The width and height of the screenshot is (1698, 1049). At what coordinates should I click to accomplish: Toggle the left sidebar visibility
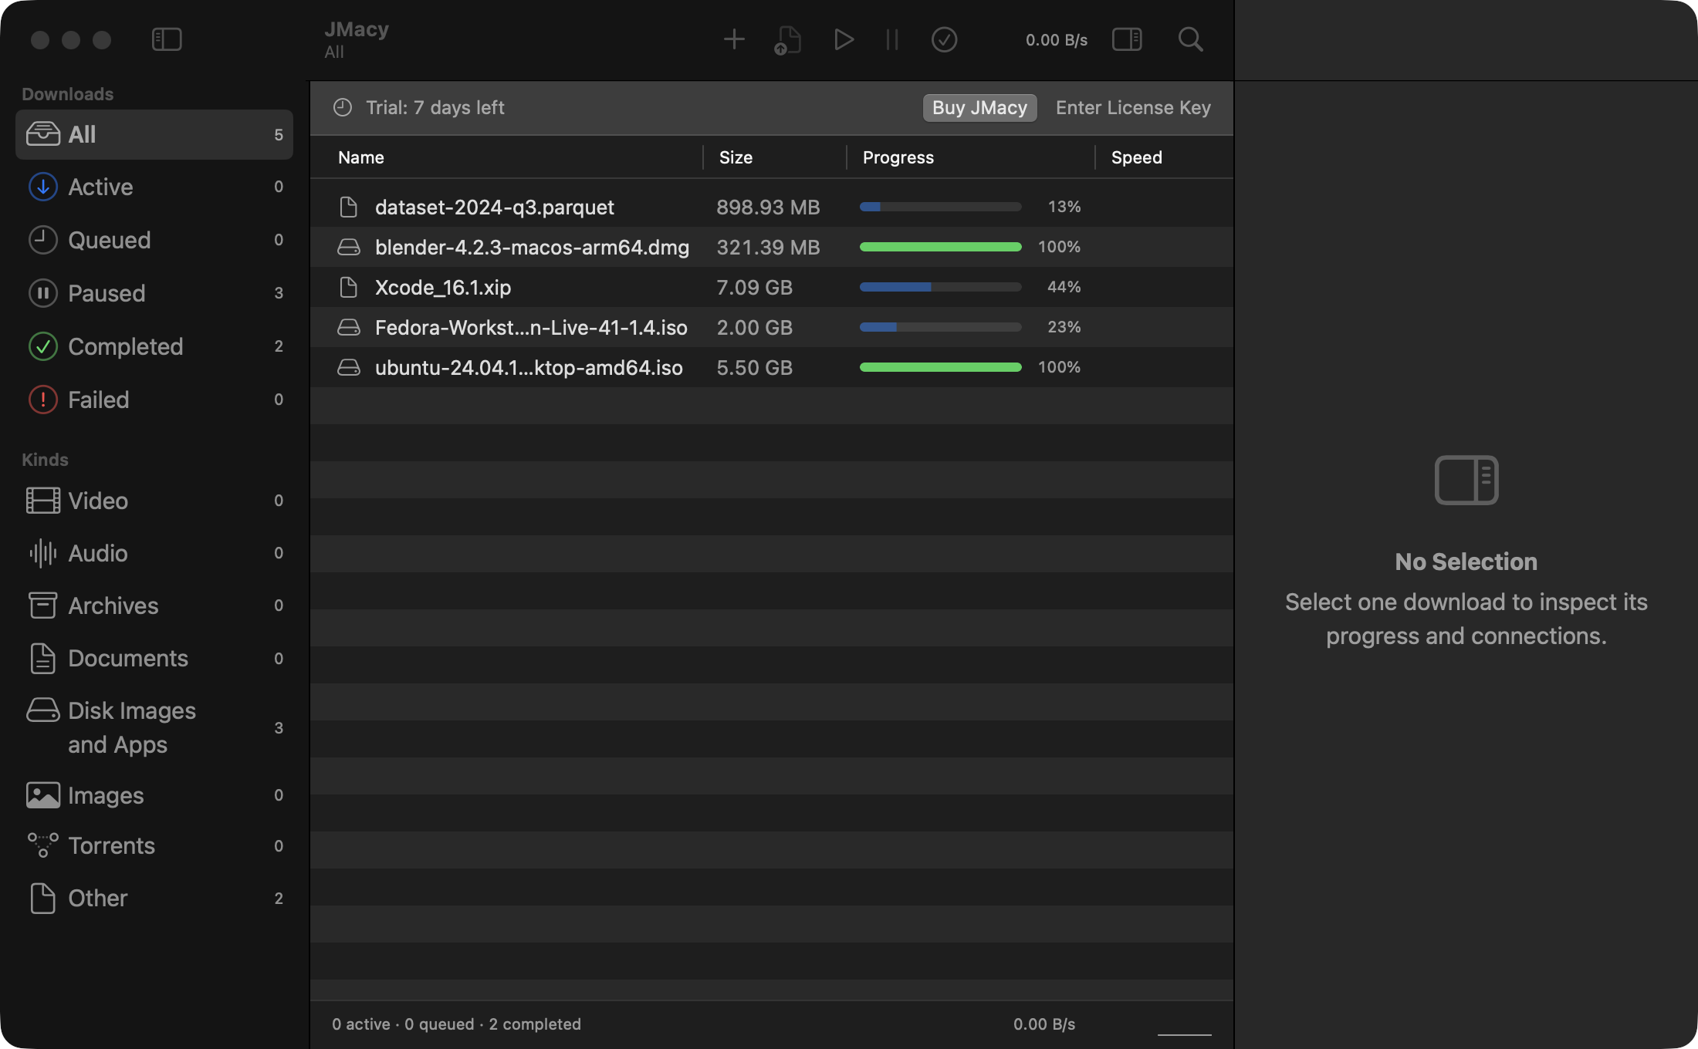point(167,39)
